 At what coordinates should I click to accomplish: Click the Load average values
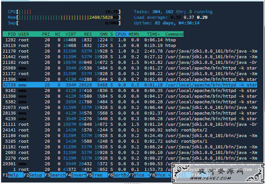(x=189, y=17)
